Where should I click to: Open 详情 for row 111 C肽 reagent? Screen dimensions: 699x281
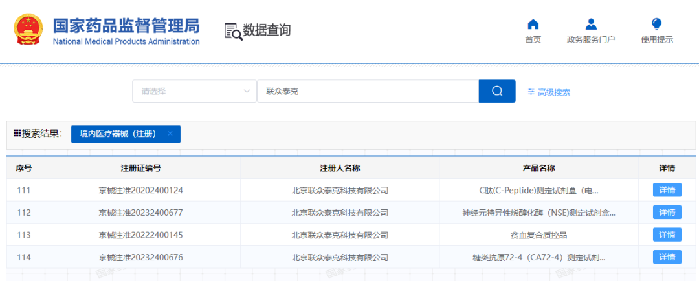pos(667,190)
